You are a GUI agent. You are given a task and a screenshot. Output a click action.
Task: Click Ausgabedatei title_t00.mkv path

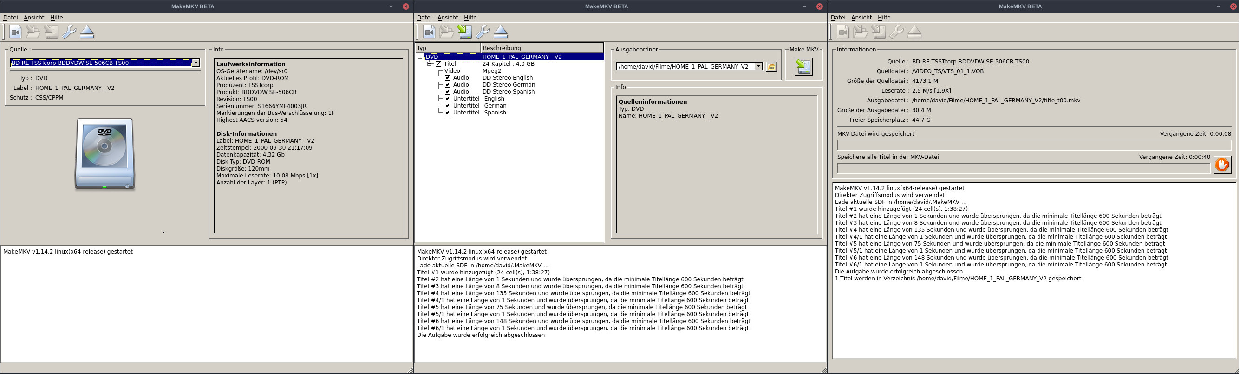(x=996, y=101)
